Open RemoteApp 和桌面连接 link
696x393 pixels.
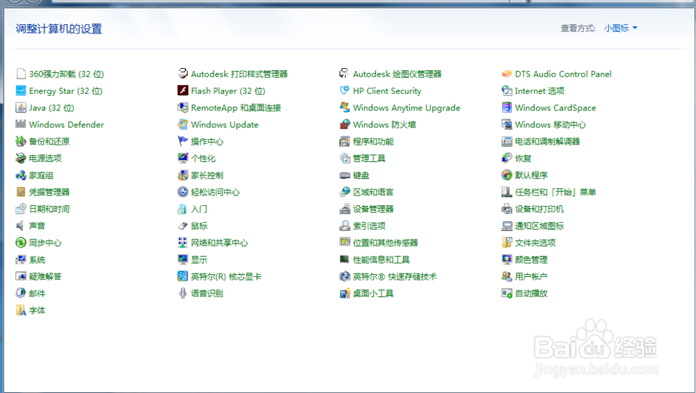[x=236, y=108]
